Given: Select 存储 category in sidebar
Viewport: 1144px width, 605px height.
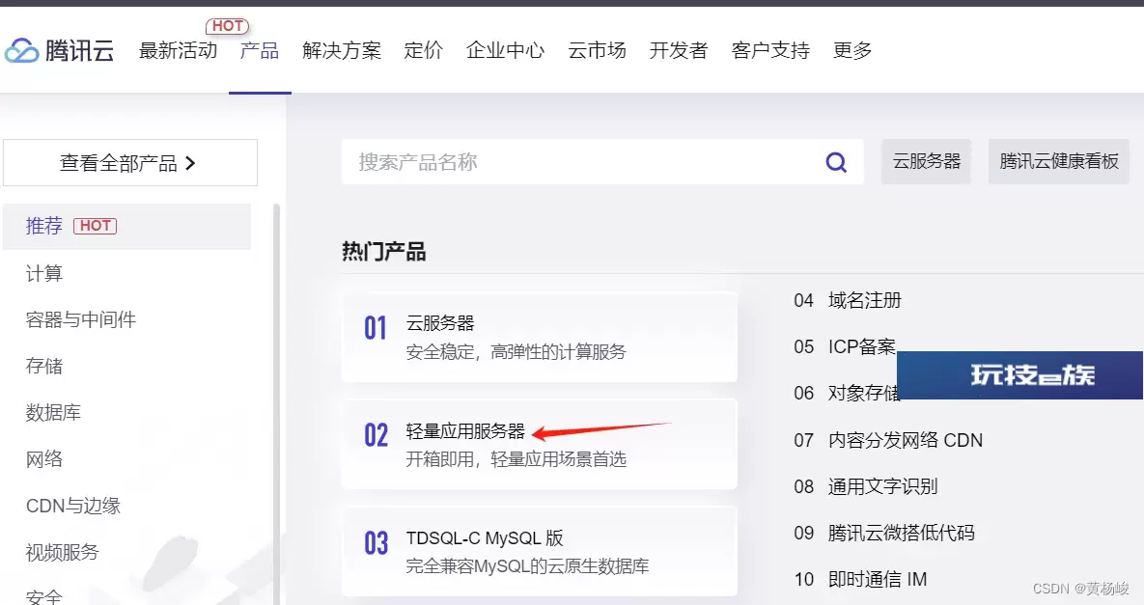Looking at the screenshot, I should 44,366.
